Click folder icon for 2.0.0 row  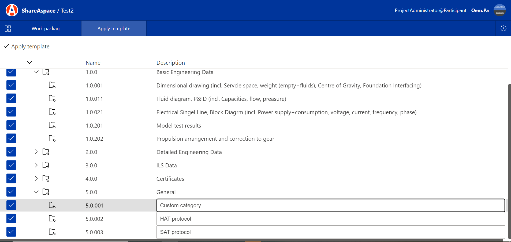[x=46, y=152]
